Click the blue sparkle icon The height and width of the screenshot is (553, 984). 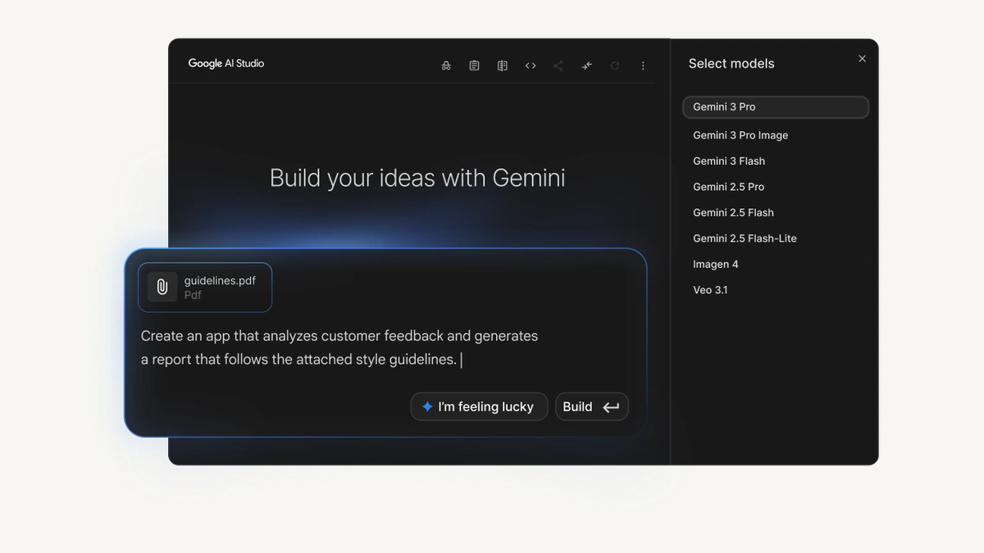(x=427, y=406)
